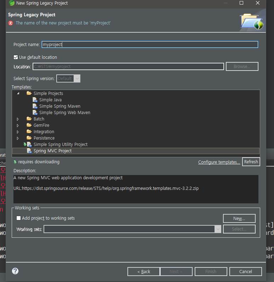Expand the Persistence templates folder
274x282 pixels.
click(x=18, y=138)
